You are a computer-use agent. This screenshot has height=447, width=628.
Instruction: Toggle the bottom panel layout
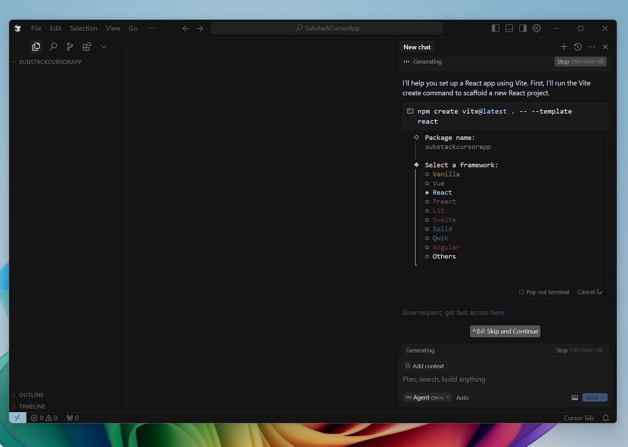pyautogui.click(x=509, y=28)
